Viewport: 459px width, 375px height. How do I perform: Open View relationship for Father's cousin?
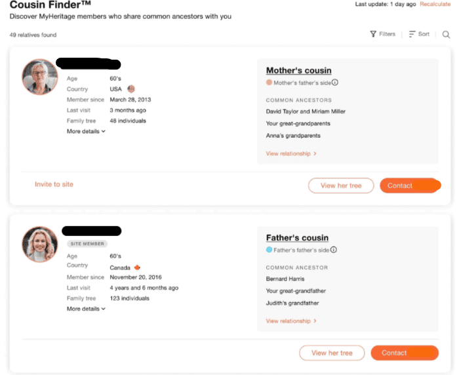291,321
